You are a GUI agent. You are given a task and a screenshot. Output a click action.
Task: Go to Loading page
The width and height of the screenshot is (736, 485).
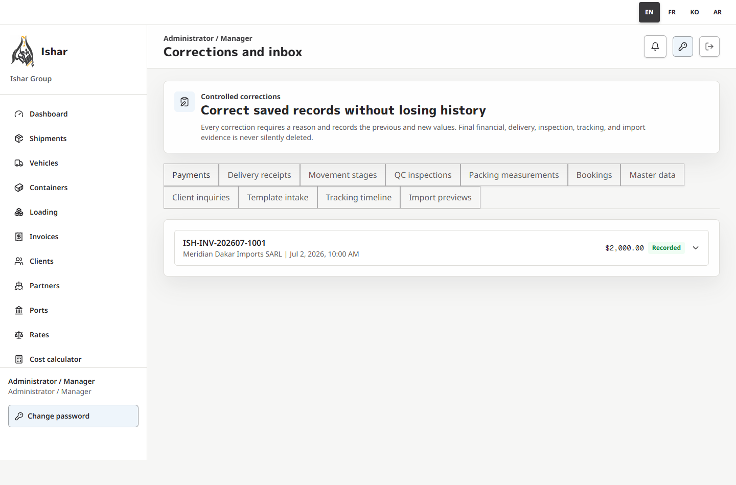pyautogui.click(x=73, y=212)
